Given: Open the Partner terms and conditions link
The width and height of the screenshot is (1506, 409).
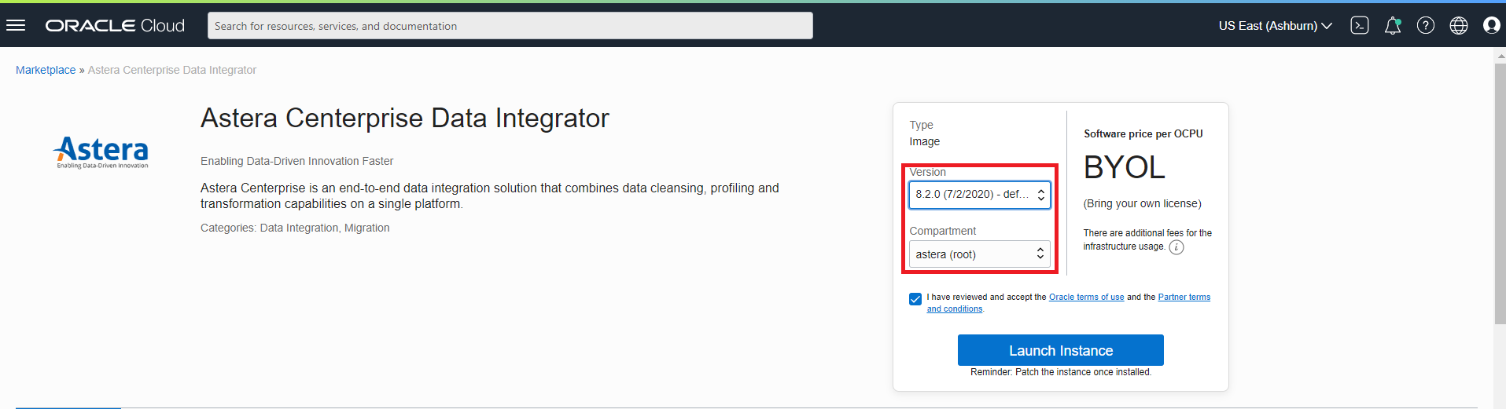Looking at the screenshot, I should pos(1184,297).
